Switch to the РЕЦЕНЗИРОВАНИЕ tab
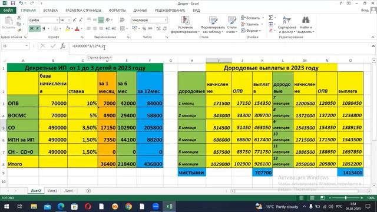The height and width of the screenshot is (212, 377). tap(170, 11)
